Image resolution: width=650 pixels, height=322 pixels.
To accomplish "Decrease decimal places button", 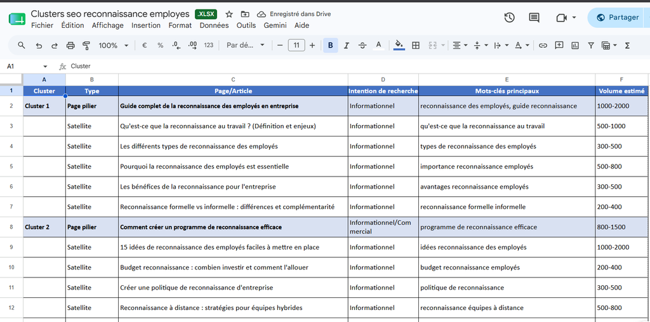I will click(x=176, y=45).
